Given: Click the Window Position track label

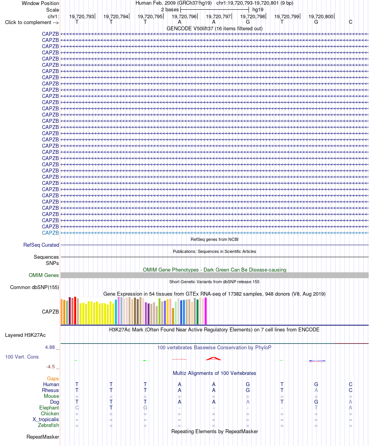Looking at the screenshot, I should (40, 3).
